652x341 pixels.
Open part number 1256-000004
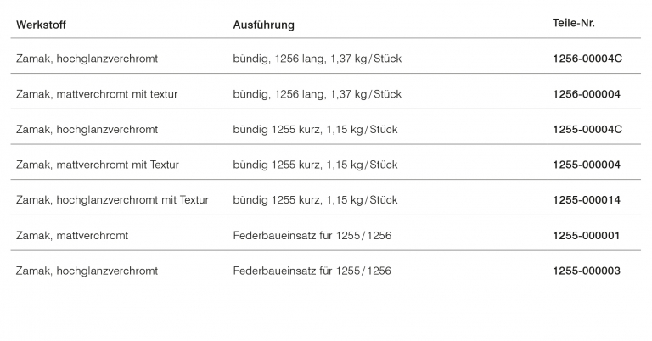[x=586, y=94]
